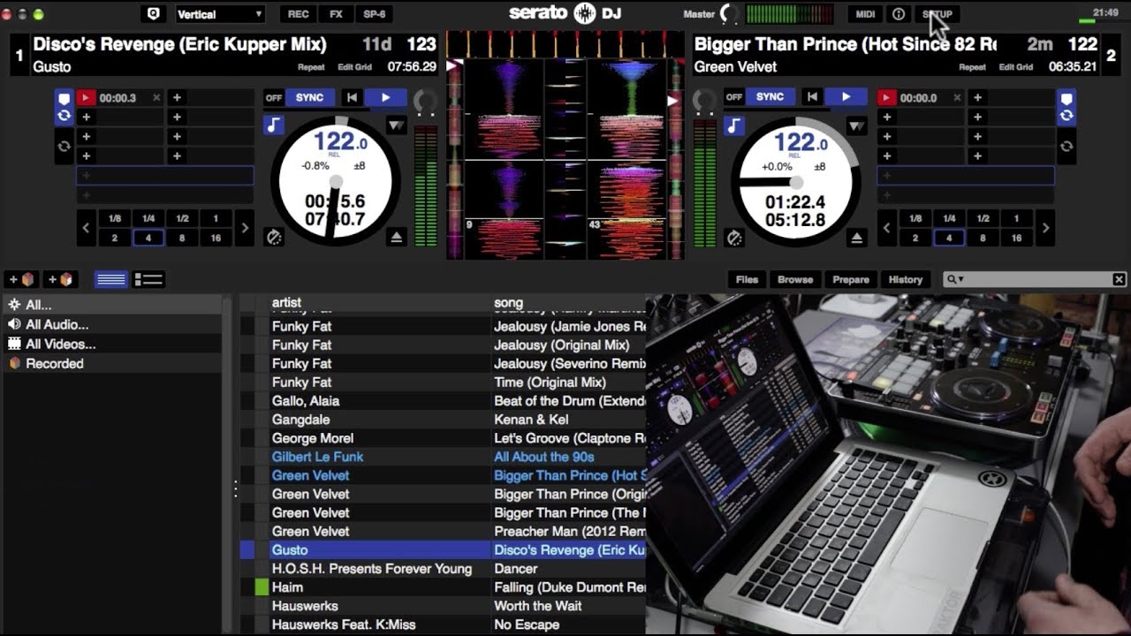Delete deck 2 first hot cue
Screen dimensions: 1131x636
point(957,98)
